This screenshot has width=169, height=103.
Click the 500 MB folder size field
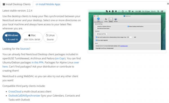click(129, 37)
